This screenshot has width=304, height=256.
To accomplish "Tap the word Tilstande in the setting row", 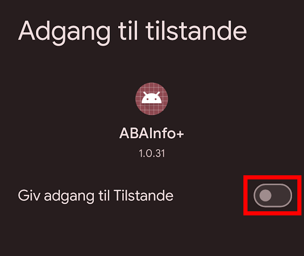I will point(143,195).
